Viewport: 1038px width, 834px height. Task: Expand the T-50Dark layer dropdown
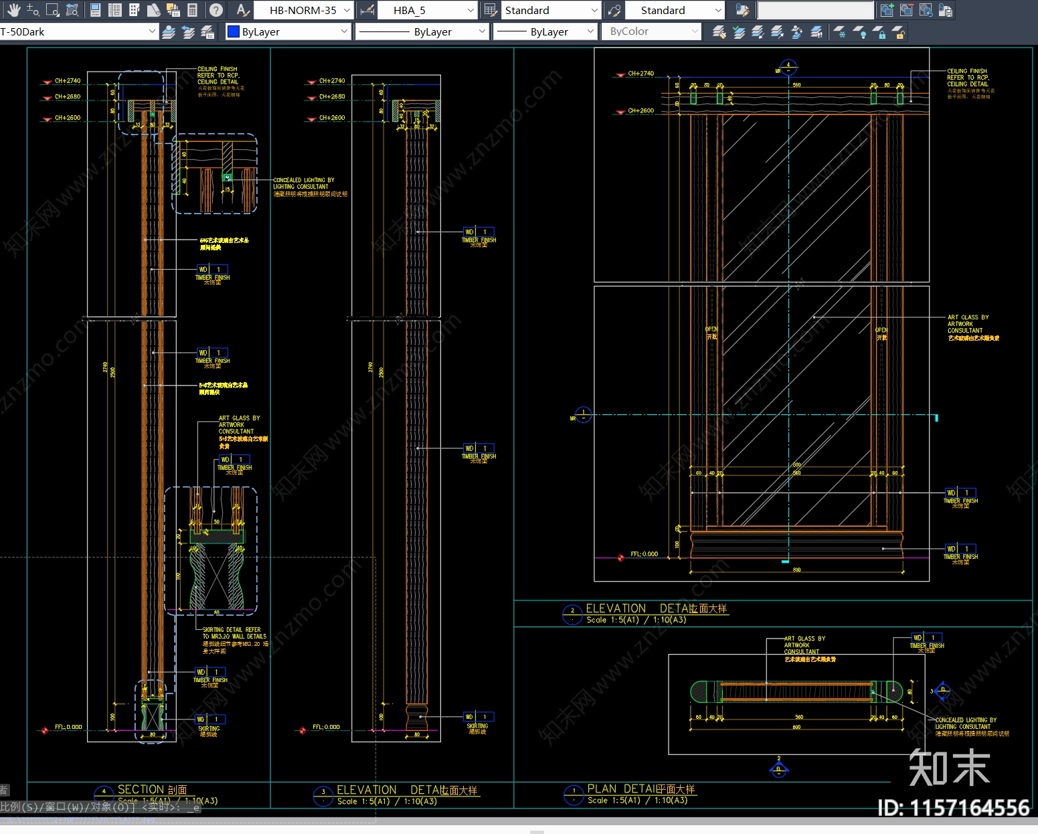[152, 31]
